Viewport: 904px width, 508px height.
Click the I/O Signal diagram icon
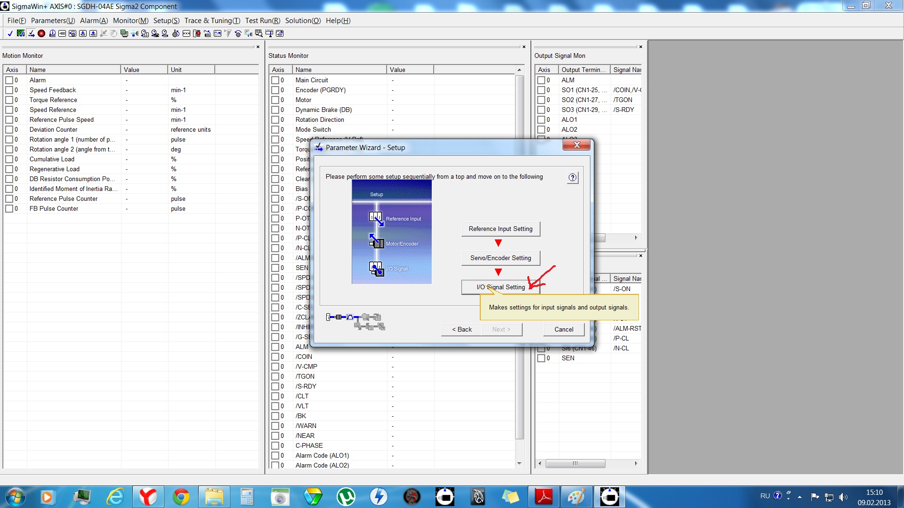click(x=376, y=269)
